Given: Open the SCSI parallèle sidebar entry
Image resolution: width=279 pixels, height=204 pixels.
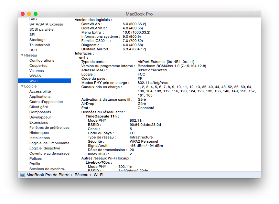Looking at the screenshot, I should point(41,29).
